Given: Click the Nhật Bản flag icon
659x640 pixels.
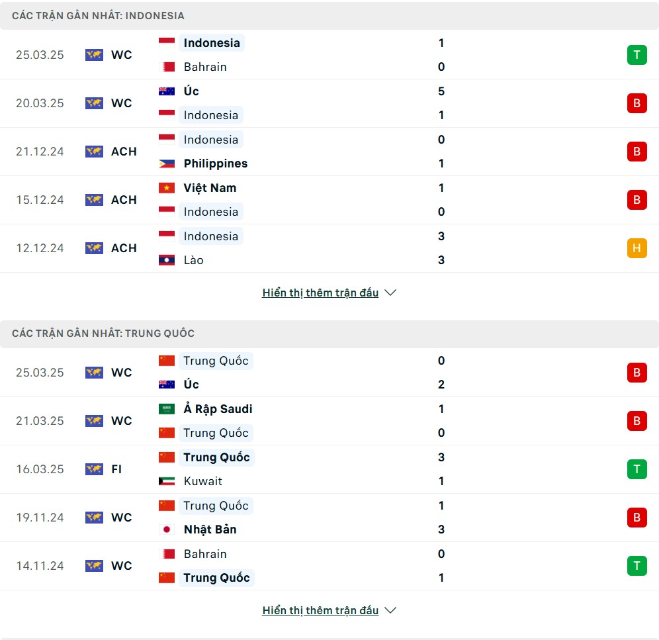Looking at the screenshot, I should (167, 529).
